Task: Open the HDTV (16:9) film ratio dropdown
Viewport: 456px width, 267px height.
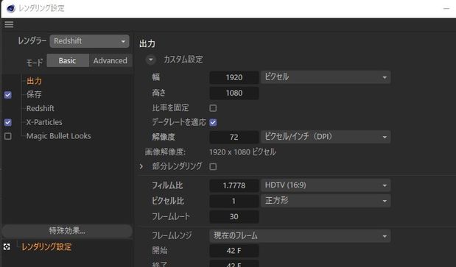Action: pos(326,185)
